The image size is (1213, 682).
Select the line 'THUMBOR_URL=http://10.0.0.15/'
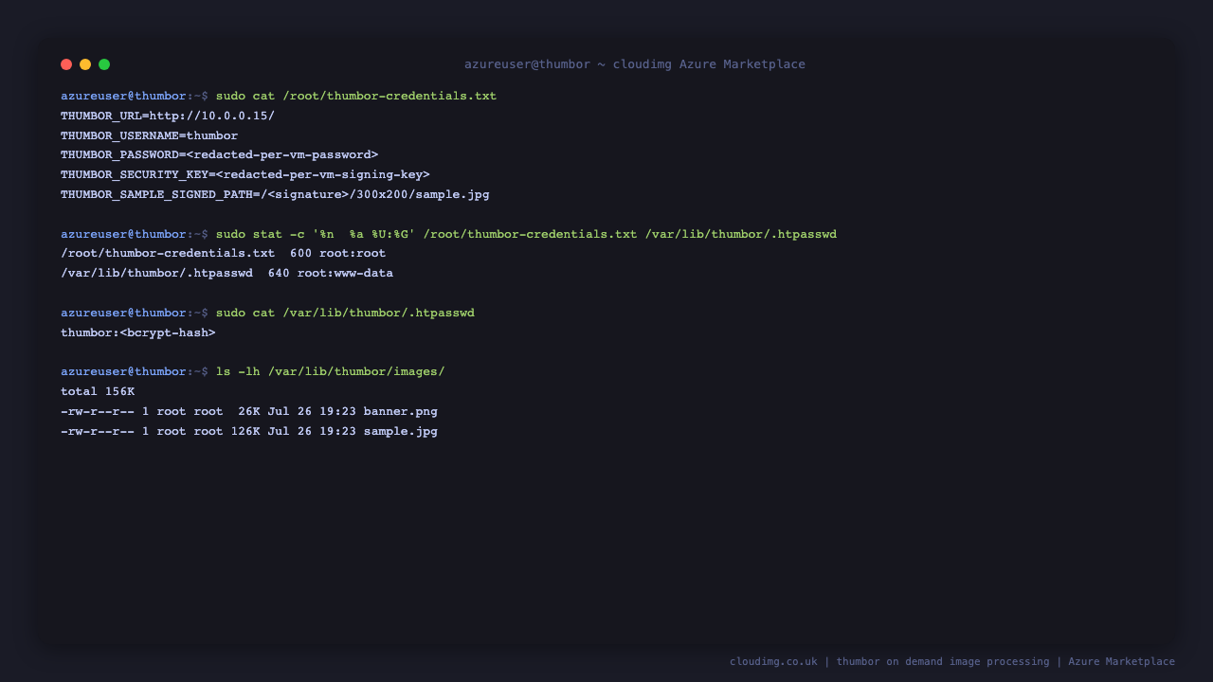click(168, 117)
